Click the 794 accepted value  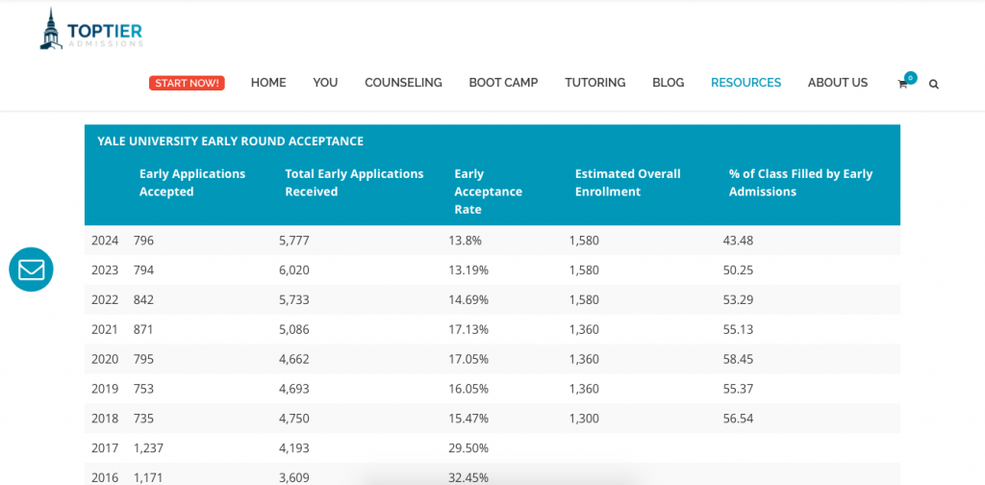(x=143, y=270)
